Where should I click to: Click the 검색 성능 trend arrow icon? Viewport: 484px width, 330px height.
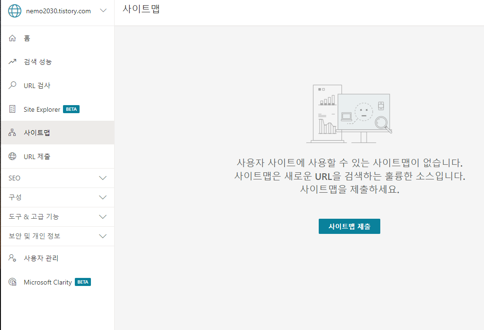(x=12, y=62)
